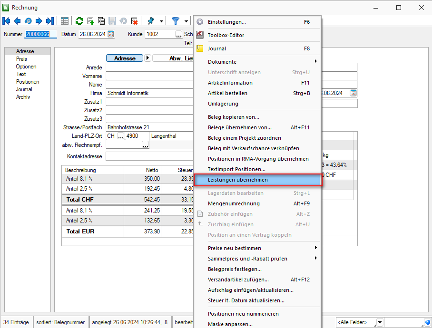Choose Umlagerung menu entry
This screenshot has height=328, width=432.
[257, 104]
